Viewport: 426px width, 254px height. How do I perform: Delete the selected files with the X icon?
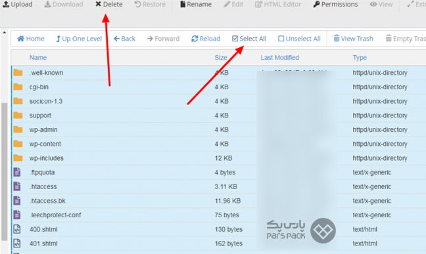click(99, 5)
